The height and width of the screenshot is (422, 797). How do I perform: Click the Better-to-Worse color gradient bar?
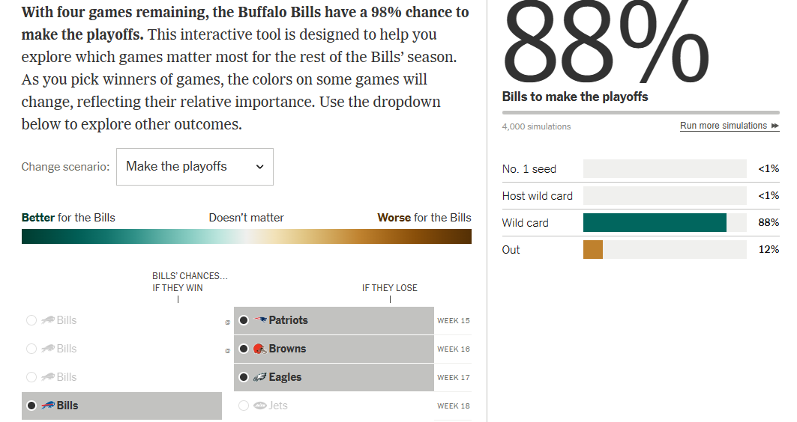click(x=246, y=236)
